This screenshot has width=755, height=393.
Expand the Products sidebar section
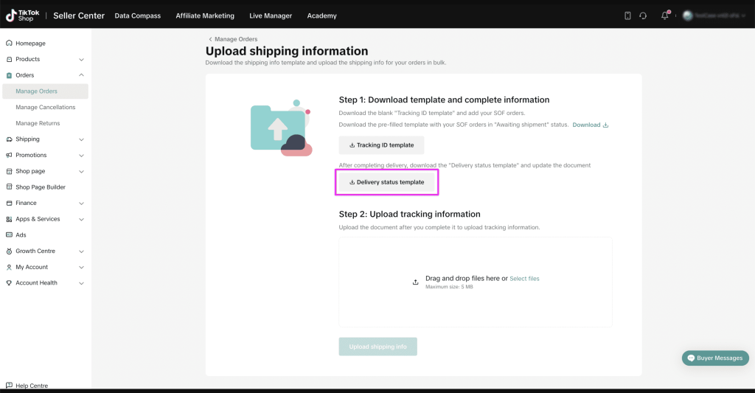81,59
